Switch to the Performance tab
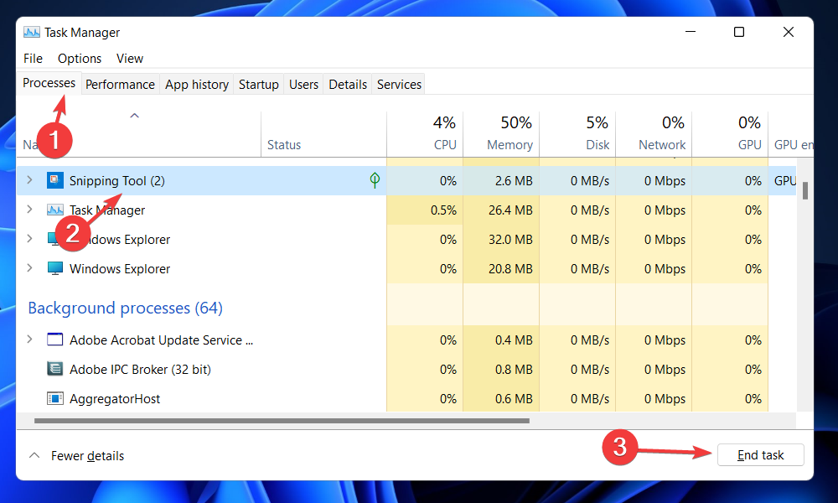This screenshot has width=838, height=503. click(x=120, y=85)
